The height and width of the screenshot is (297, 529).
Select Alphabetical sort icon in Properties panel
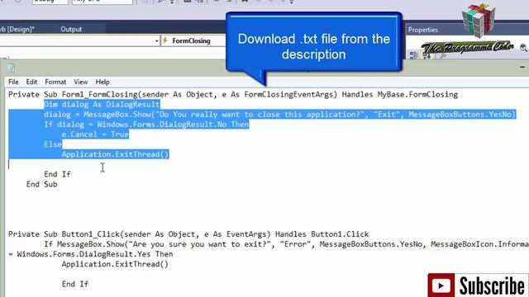427,55
